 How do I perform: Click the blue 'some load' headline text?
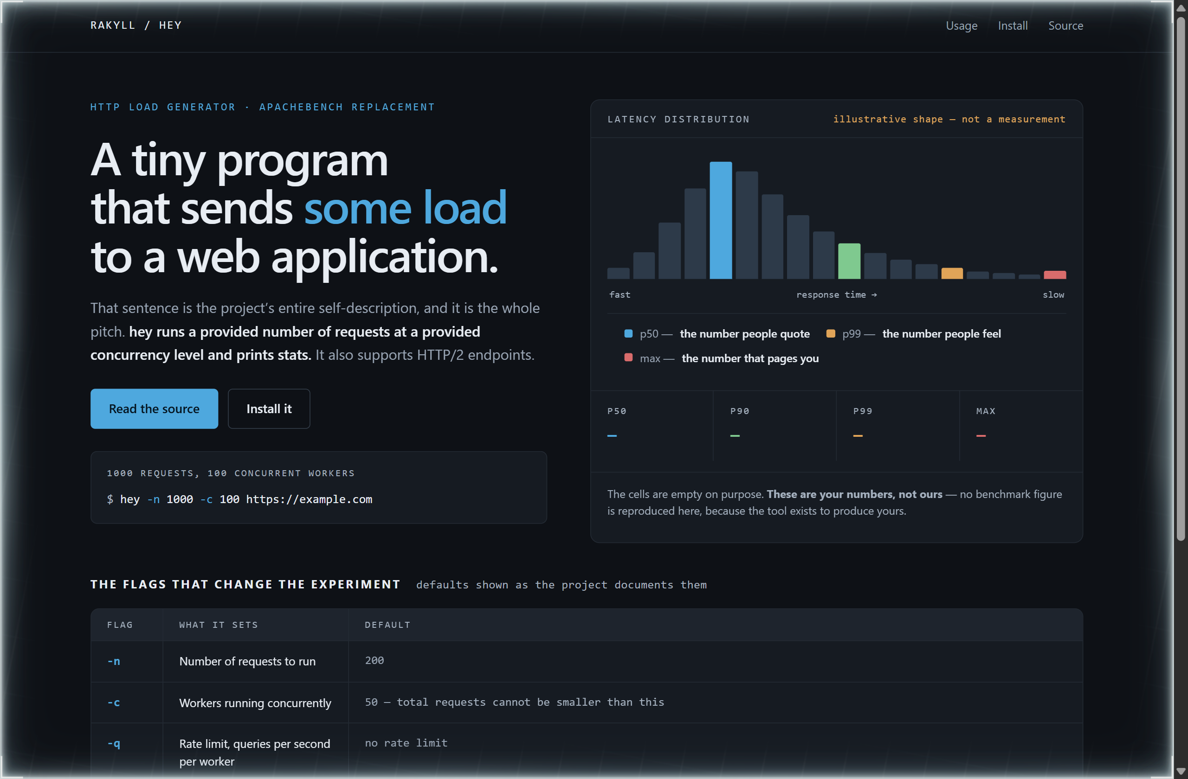(x=405, y=208)
